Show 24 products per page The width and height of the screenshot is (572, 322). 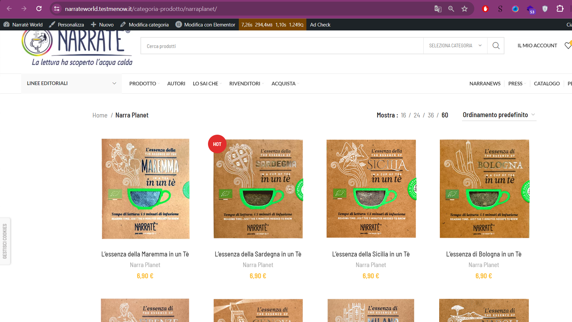pos(417,115)
